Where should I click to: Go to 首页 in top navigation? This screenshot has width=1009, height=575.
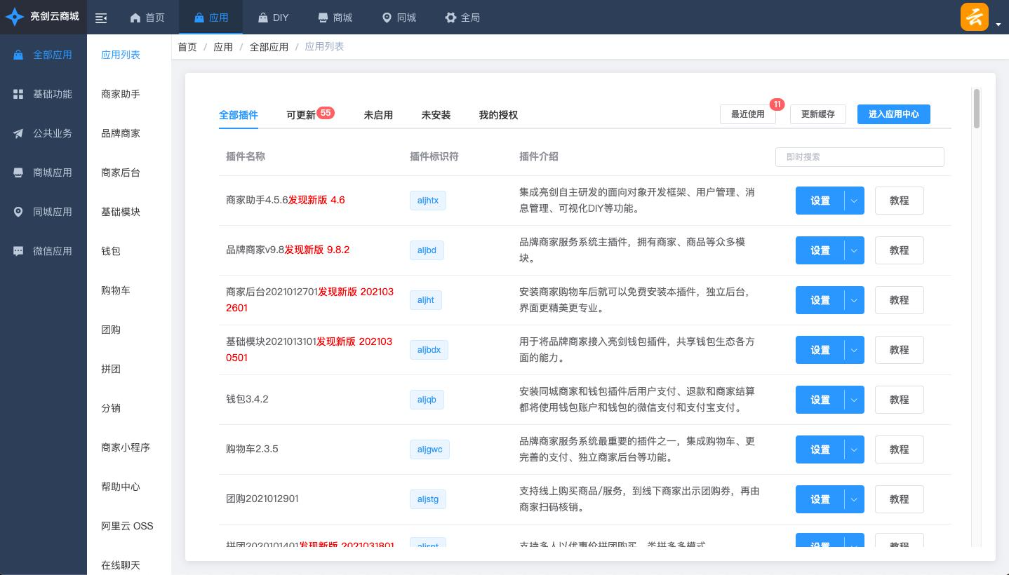(147, 18)
